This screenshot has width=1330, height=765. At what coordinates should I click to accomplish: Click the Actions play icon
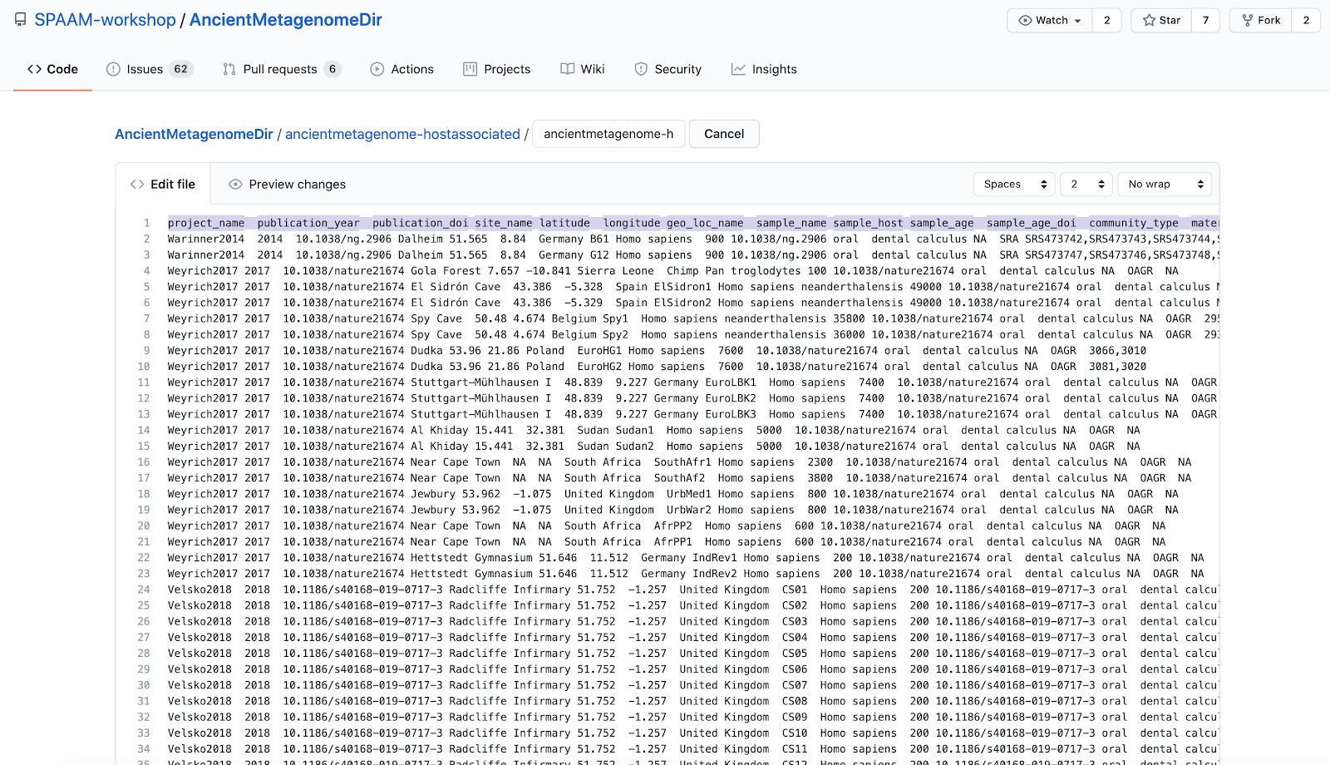tap(377, 69)
